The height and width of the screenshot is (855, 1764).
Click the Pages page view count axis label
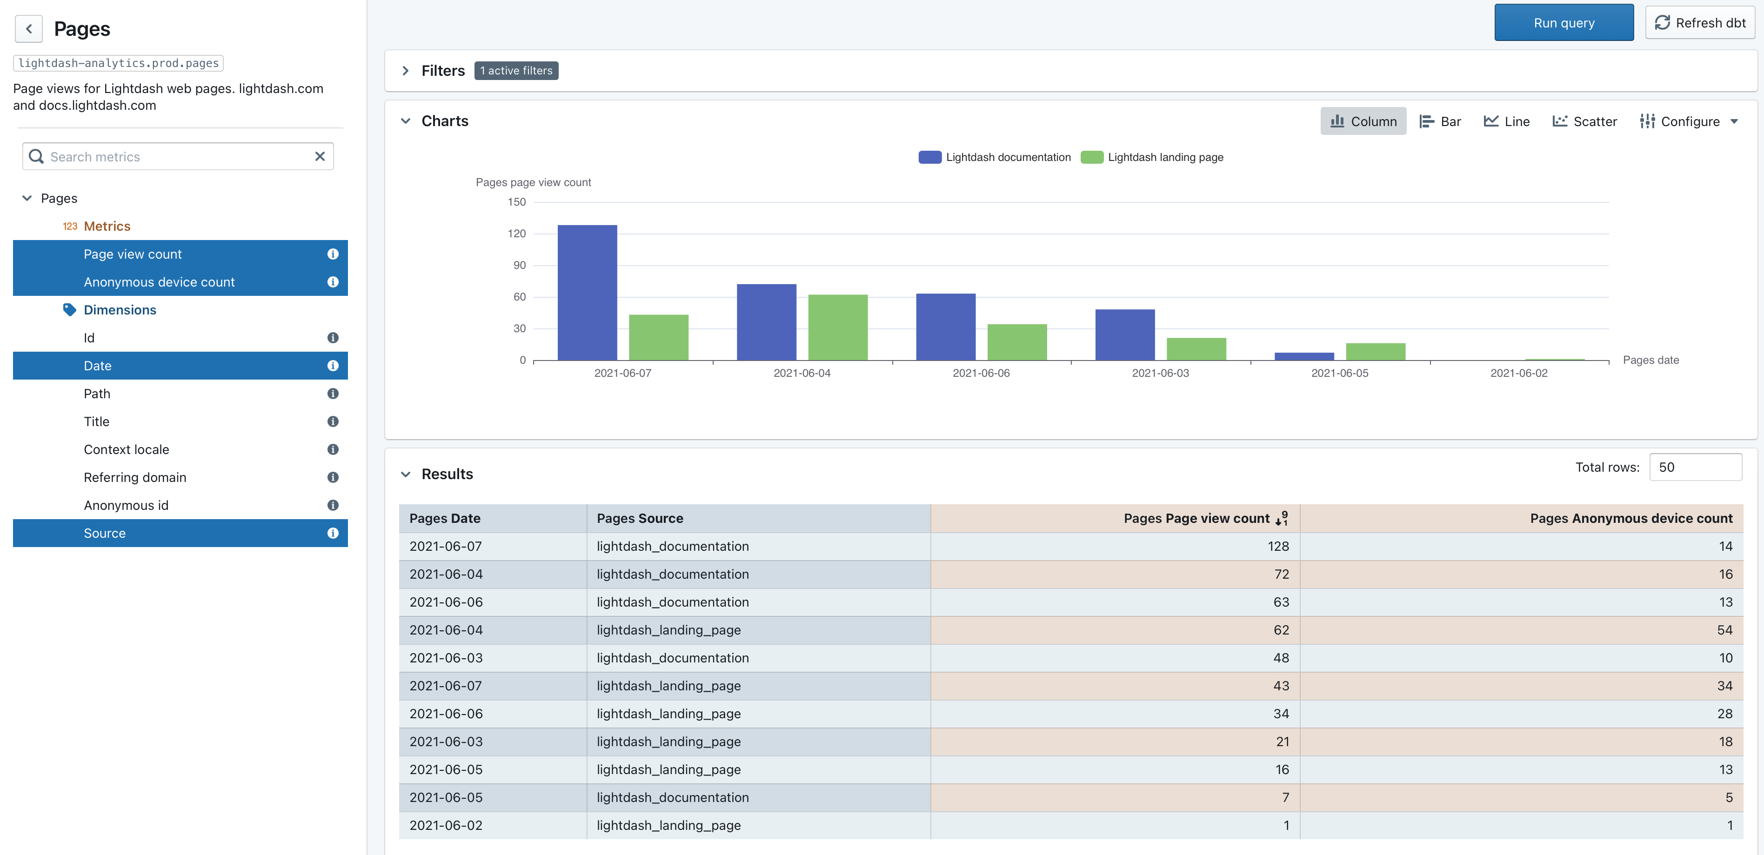click(x=534, y=182)
